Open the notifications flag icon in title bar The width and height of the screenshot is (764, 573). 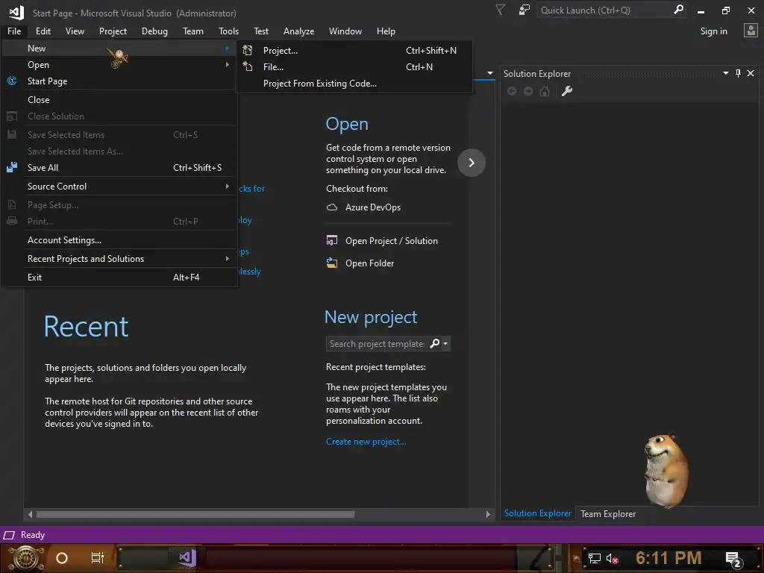click(x=501, y=10)
